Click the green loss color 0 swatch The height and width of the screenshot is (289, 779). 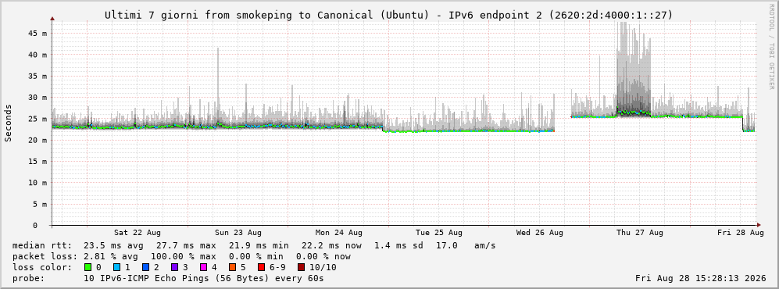click(x=88, y=268)
